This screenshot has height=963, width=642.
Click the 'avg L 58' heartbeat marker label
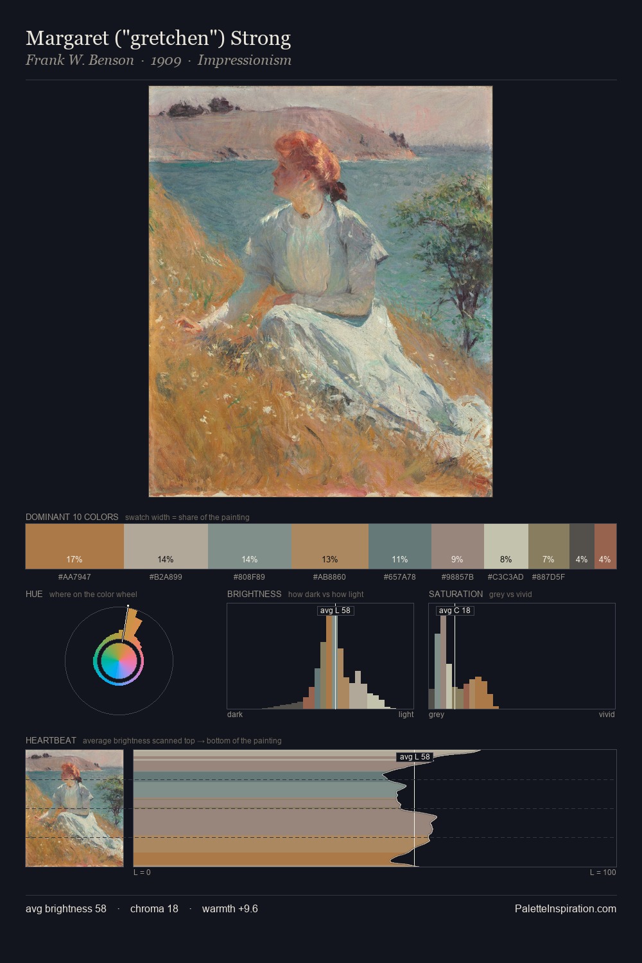pos(415,757)
